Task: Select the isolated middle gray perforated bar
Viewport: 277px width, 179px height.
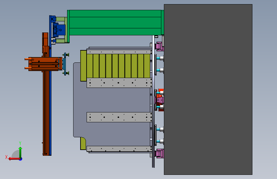Action: [x=119, y=117]
